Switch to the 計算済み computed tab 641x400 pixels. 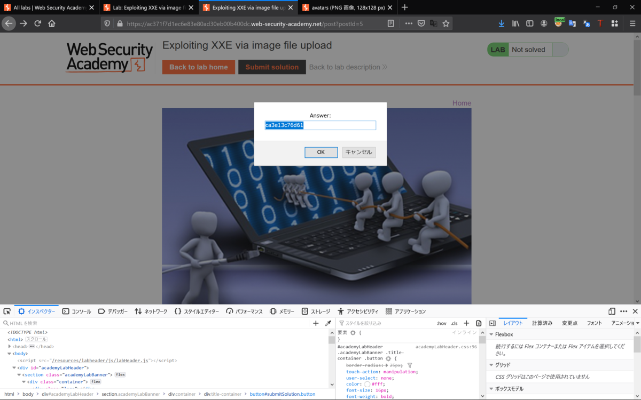(542, 323)
